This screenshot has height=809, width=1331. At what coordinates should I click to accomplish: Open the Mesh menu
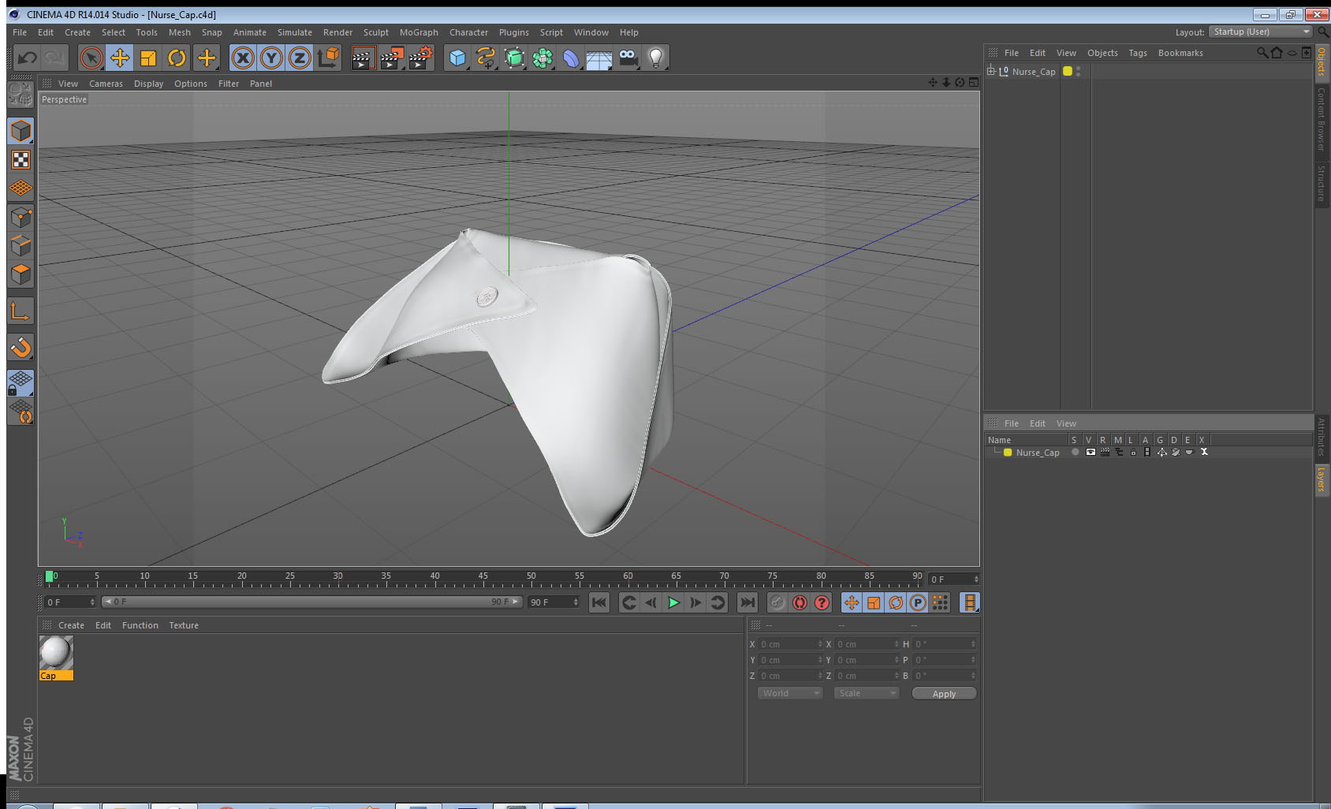[180, 32]
